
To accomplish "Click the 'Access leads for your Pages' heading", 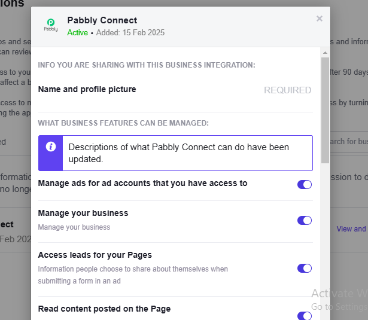I will click(x=95, y=255).
